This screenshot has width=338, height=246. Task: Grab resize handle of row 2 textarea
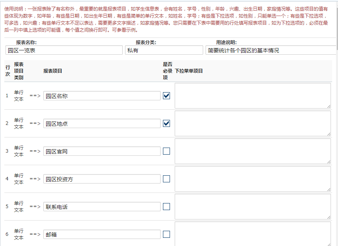[x=329, y=134]
